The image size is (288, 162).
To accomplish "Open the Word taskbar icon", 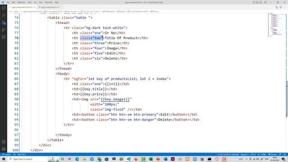I will click(165, 159).
